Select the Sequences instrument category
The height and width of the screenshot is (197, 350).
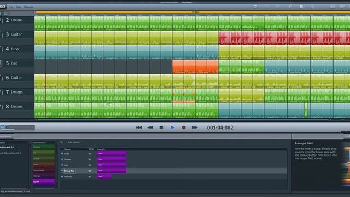click(44, 170)
